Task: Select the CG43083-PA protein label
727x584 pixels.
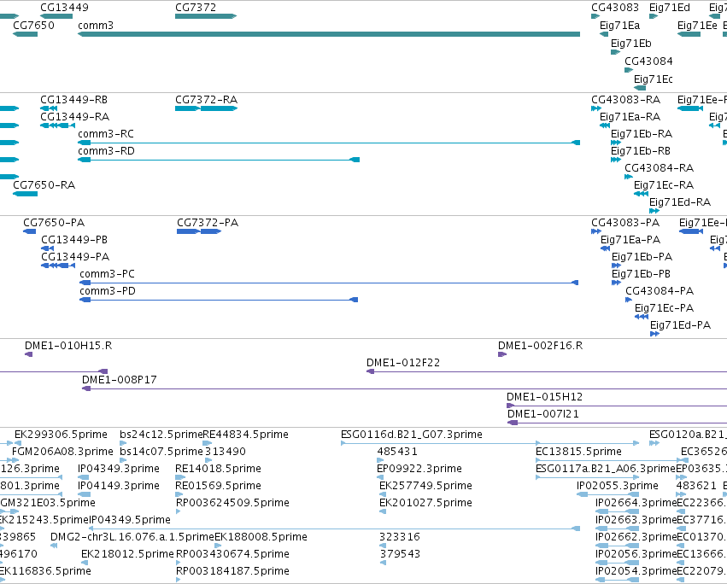Action: 625,223
